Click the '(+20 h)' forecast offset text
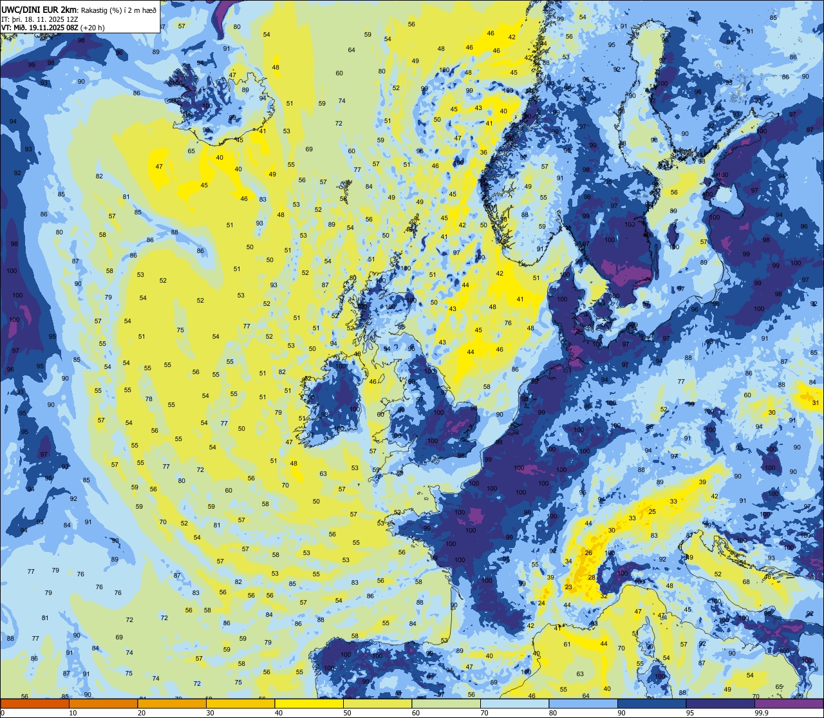824x718 pixels. pyautogui.click(x=93, y=28)
